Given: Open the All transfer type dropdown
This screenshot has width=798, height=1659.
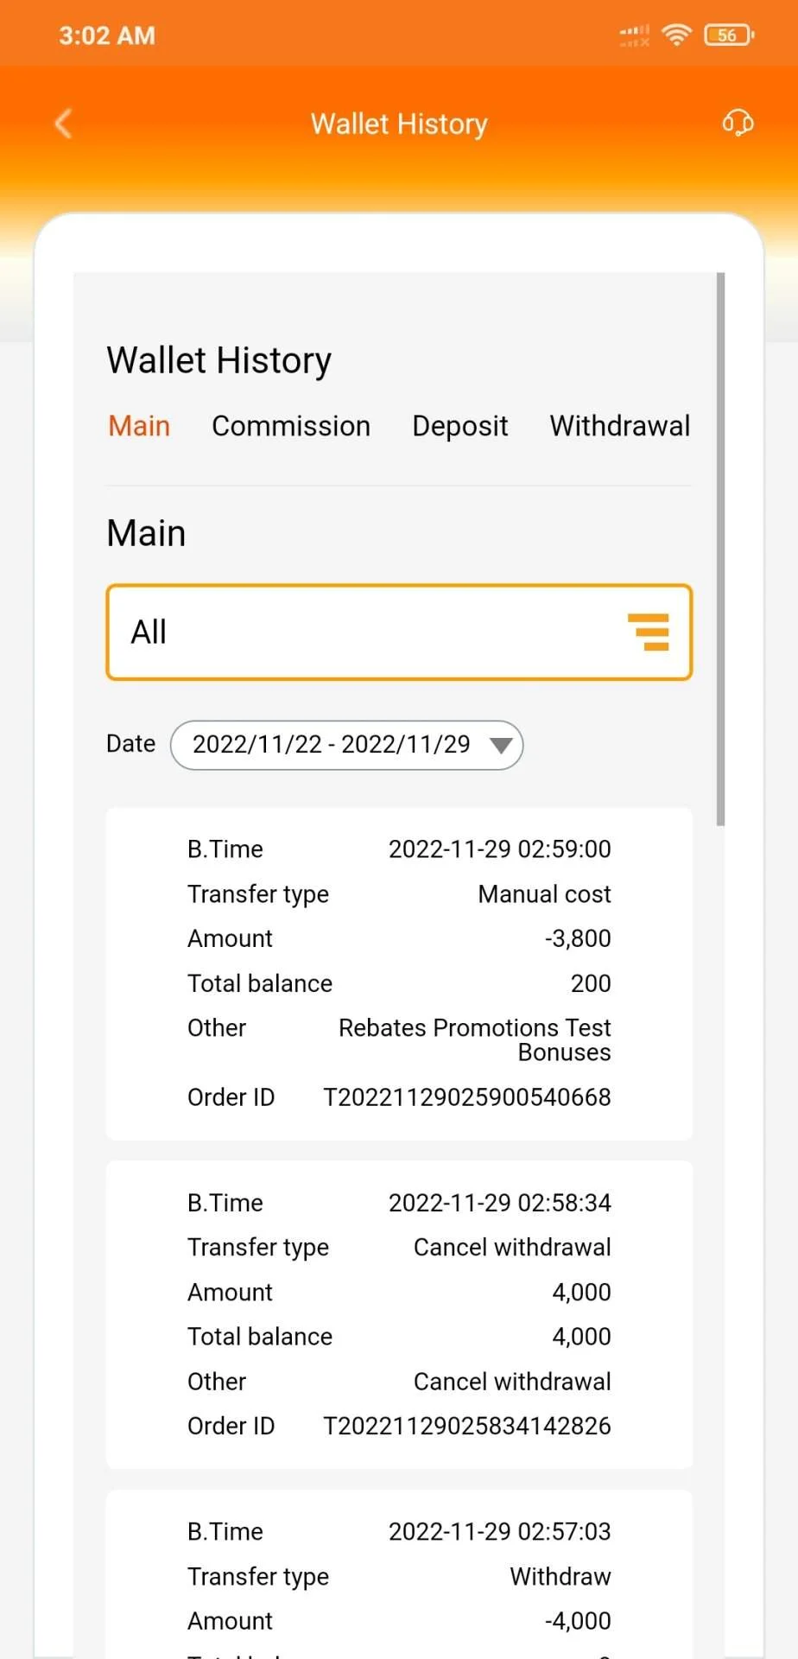Looking at the screenshot, I should click(399, 632).
